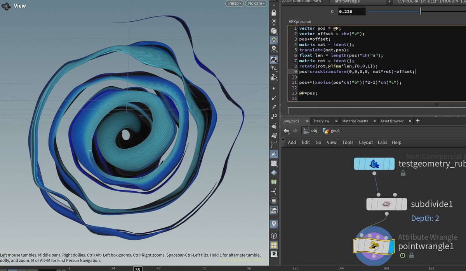Switch to the Asset Browser tab
The width and height of the screenshot is (466, 271).
tap(392, 121)
